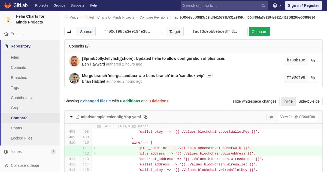Switch to Side-by-side diff view
Screen dimensions: 327x172
[309, 101]
